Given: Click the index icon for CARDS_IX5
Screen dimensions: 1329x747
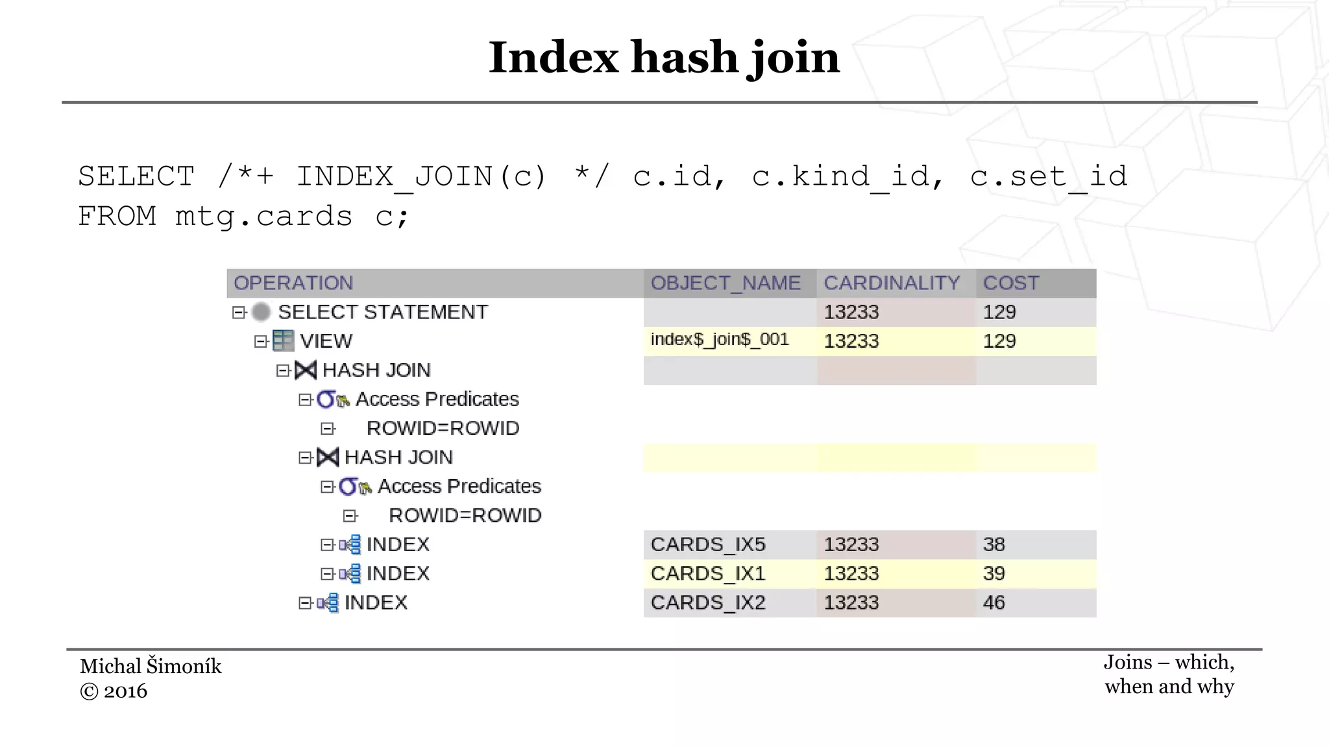Looking at the screenshot, I should (x=350, y=545).
